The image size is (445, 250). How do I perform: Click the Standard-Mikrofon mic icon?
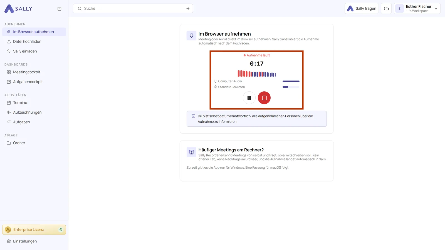(215, 87)
